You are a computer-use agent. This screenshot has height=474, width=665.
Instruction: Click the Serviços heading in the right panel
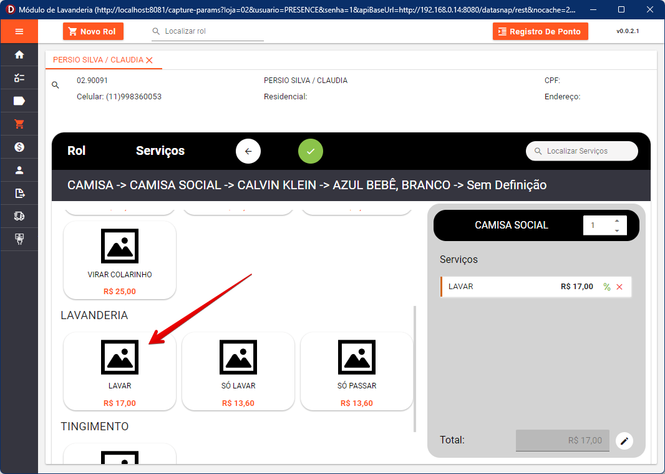pyautogui.click(x=459, y=260)
